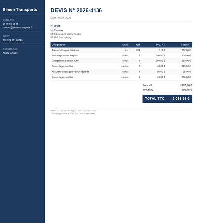Select the 1 907,60 € total HT amount
The height and width of the screenshot is (223, 198).
coord(186,85)
